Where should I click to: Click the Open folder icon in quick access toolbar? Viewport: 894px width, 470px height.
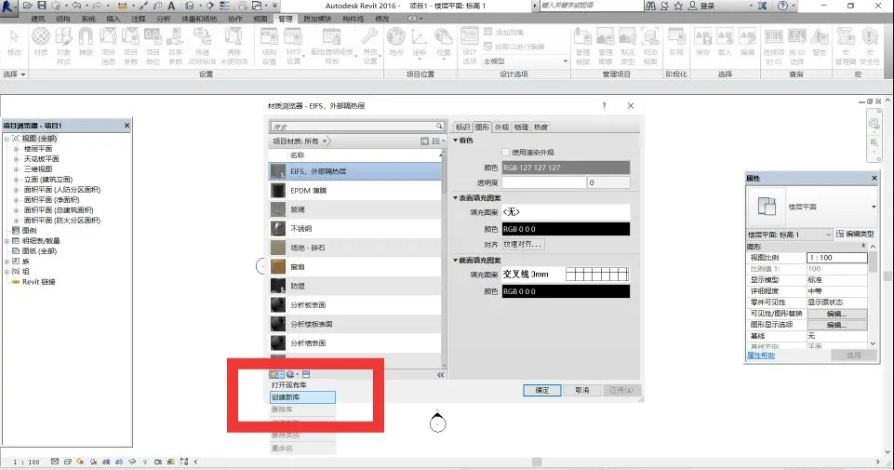(27, 6)
